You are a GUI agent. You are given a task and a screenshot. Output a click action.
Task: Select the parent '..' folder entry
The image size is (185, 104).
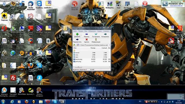[x=92, y=51]
